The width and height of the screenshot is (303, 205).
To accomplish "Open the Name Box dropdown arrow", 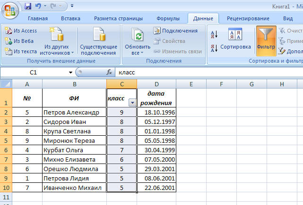I will pos(70,73).
